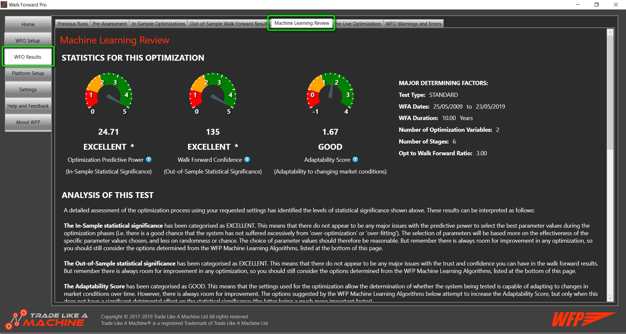Click ANALYSIS OF THIS TEST heading

click(x=108, y=195)
